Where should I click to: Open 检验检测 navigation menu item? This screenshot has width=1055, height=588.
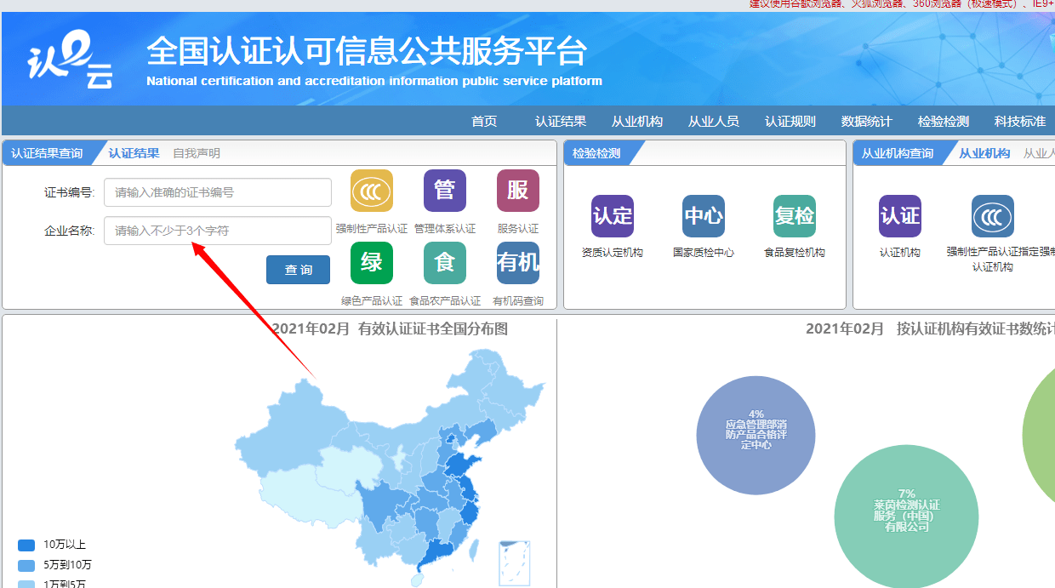pos(944,121)
